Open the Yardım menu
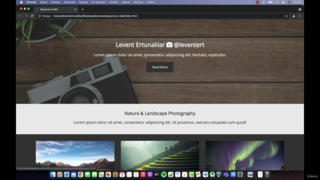 point(150,2)
